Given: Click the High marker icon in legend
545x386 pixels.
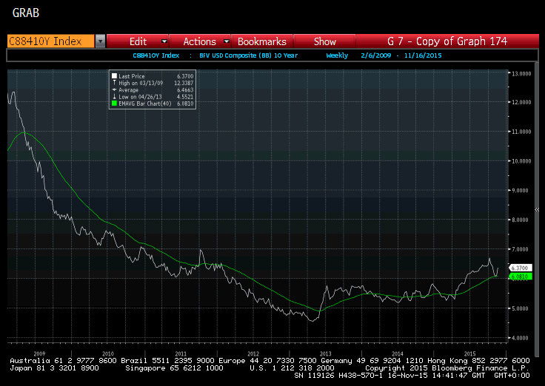Looking at the screenshot, I should [113, 83].
